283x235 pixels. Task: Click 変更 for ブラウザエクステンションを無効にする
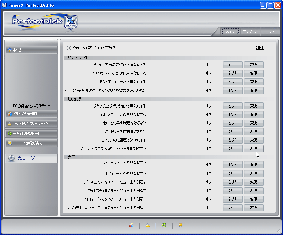click(254, 106)
